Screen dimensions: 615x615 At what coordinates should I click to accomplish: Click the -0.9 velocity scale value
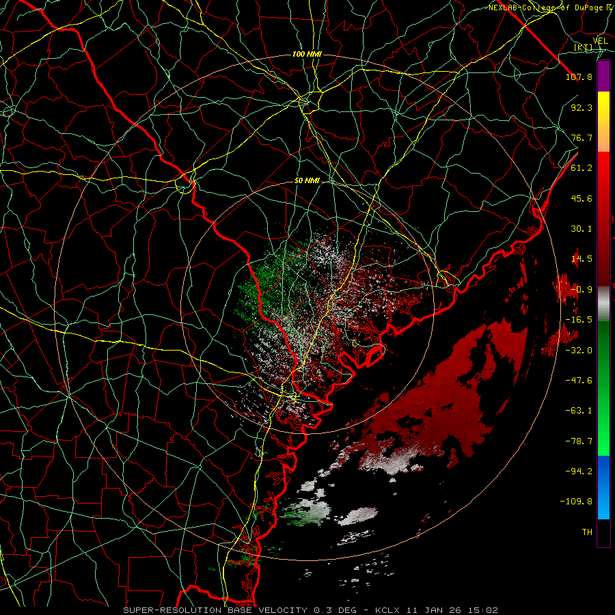pos(582,290)
